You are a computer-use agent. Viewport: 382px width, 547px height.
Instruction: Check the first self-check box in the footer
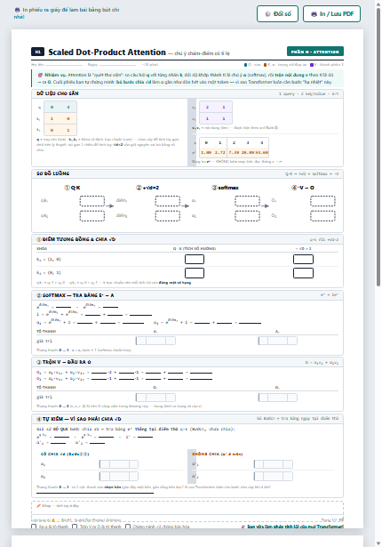tap(34, 527)
